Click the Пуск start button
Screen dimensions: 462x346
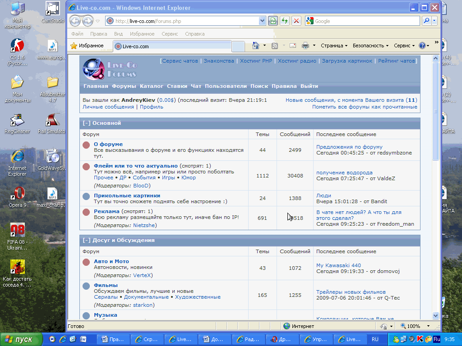(21, 339)
